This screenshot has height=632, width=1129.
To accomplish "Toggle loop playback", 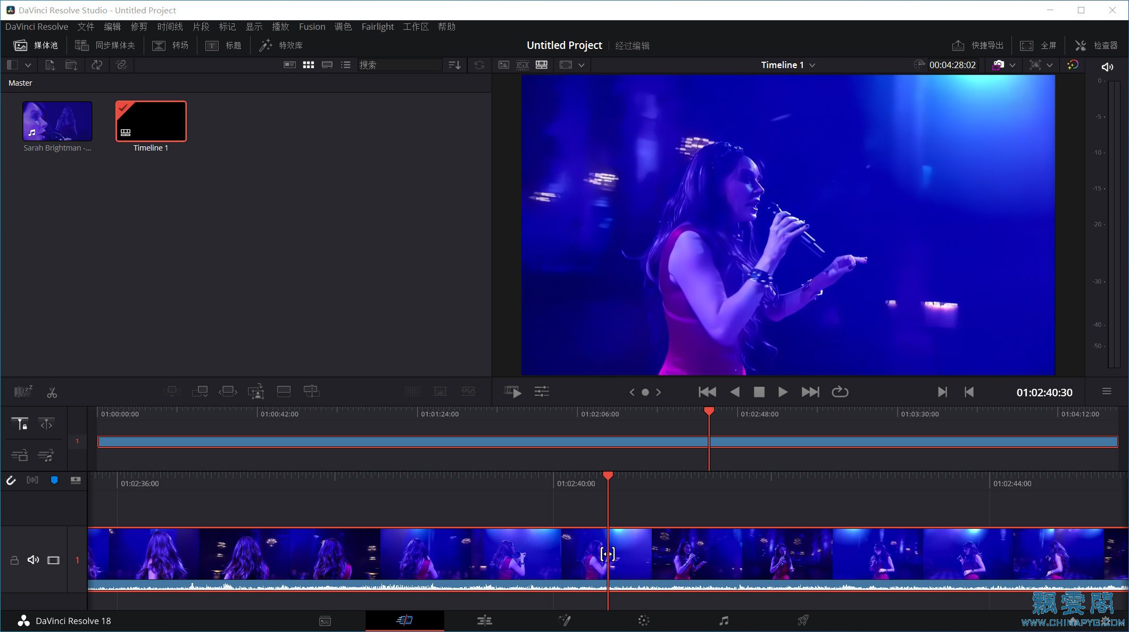I will point(840,392).
